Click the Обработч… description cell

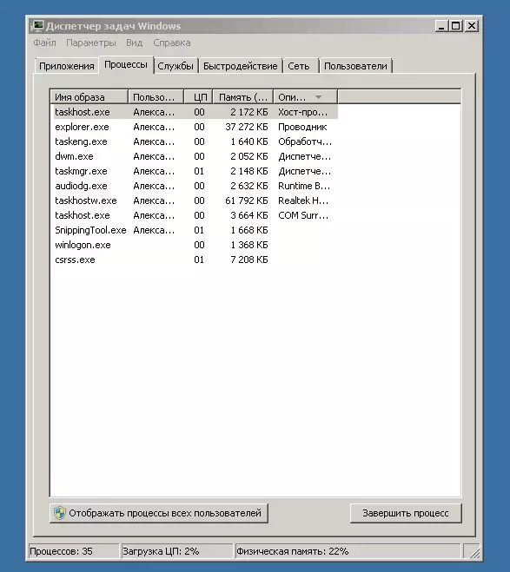305,141
